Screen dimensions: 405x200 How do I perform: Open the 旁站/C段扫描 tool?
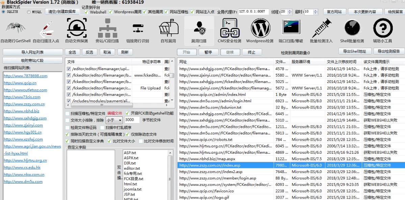click(x=107, y=31)
